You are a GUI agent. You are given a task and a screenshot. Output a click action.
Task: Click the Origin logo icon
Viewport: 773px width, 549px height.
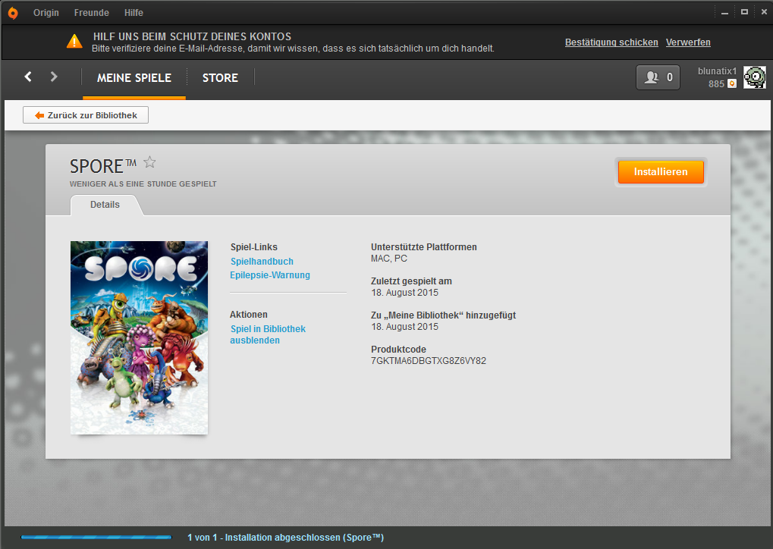(x=12, y=12)
